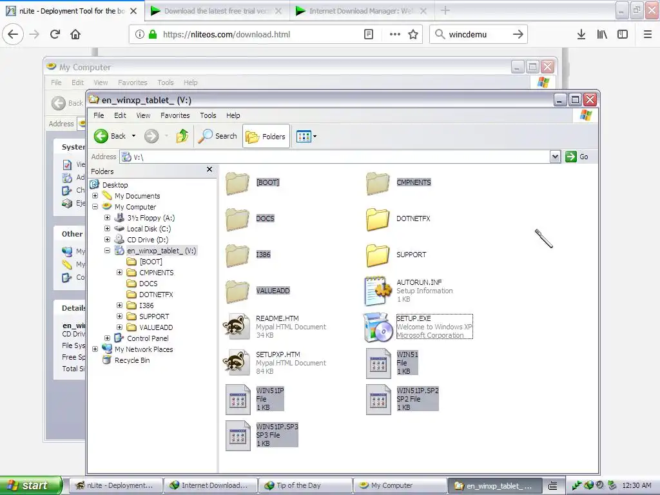Select Recycle Bin in the folder tree
This screenshot has width=660, height=495.
[x=131, y=360]
